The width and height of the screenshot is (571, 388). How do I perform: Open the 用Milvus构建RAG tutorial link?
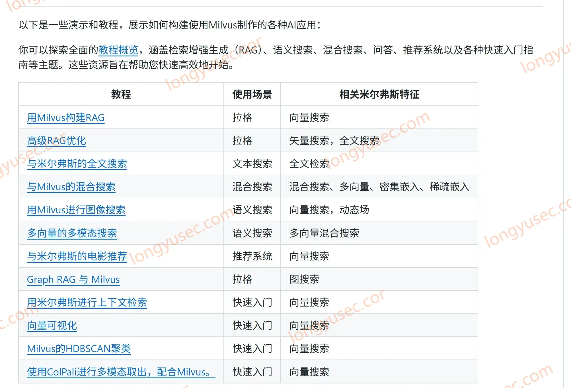[x=66, y=117]
